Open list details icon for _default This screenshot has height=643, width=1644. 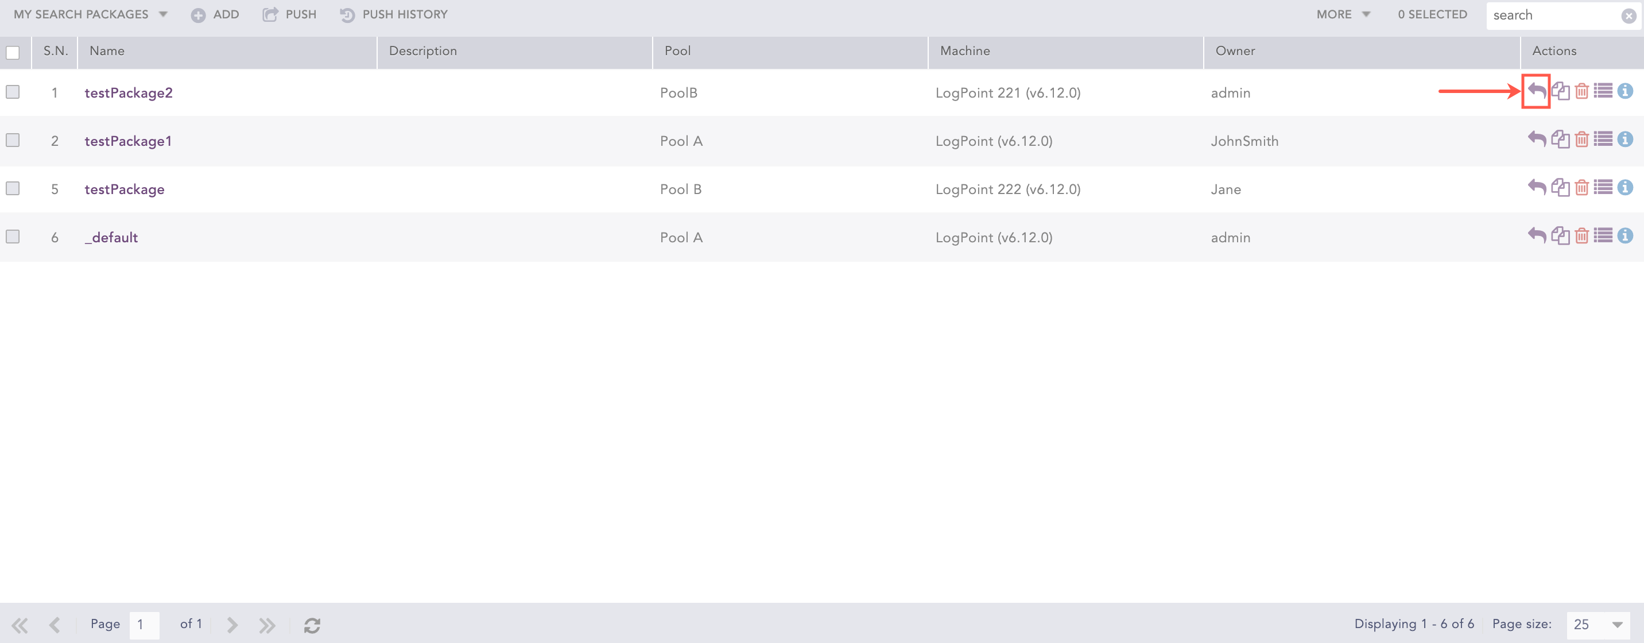coord(1603,235)
